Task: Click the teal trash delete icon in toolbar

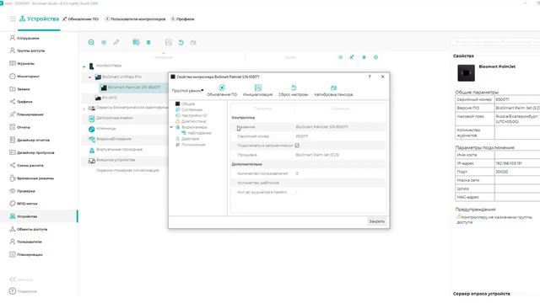Action: coord(148,42)
